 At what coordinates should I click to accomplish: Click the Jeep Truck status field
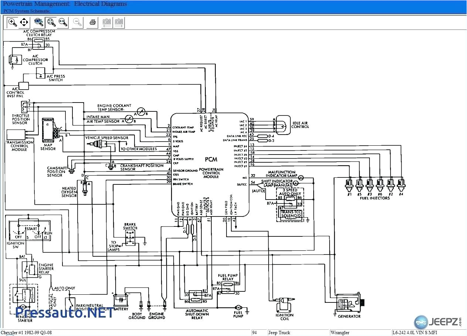280,332
